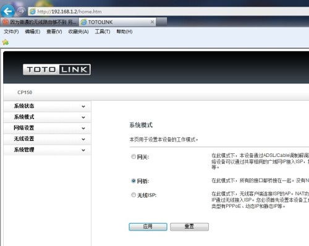The height and width of the screenshot is (246, 309).
Task: Click the page icon in address bar
Action: [x=33, y=12]
